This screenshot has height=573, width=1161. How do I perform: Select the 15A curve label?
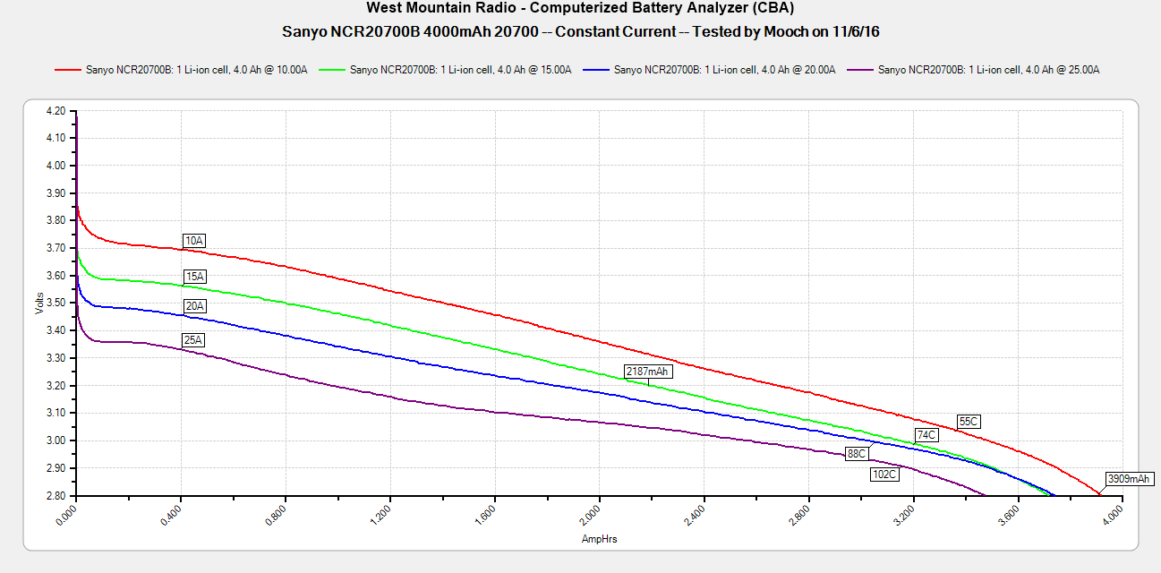[x=194, y=276]
